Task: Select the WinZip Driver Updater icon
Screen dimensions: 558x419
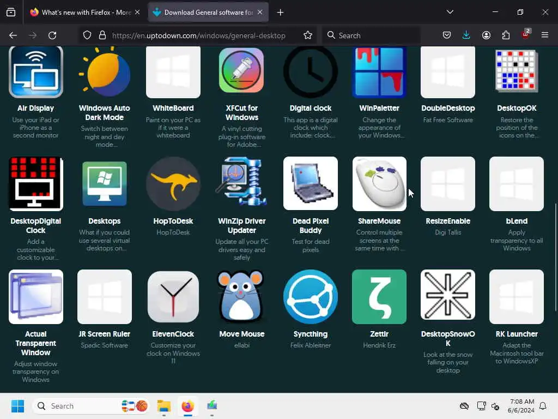Action: 241,182
